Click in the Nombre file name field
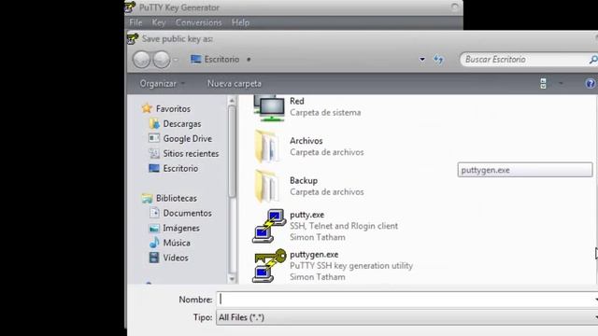 coord(407,300)
